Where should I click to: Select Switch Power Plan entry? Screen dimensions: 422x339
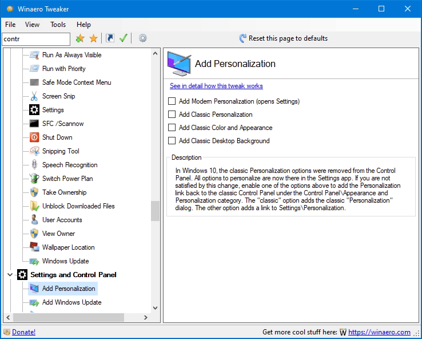pos(67,179)
